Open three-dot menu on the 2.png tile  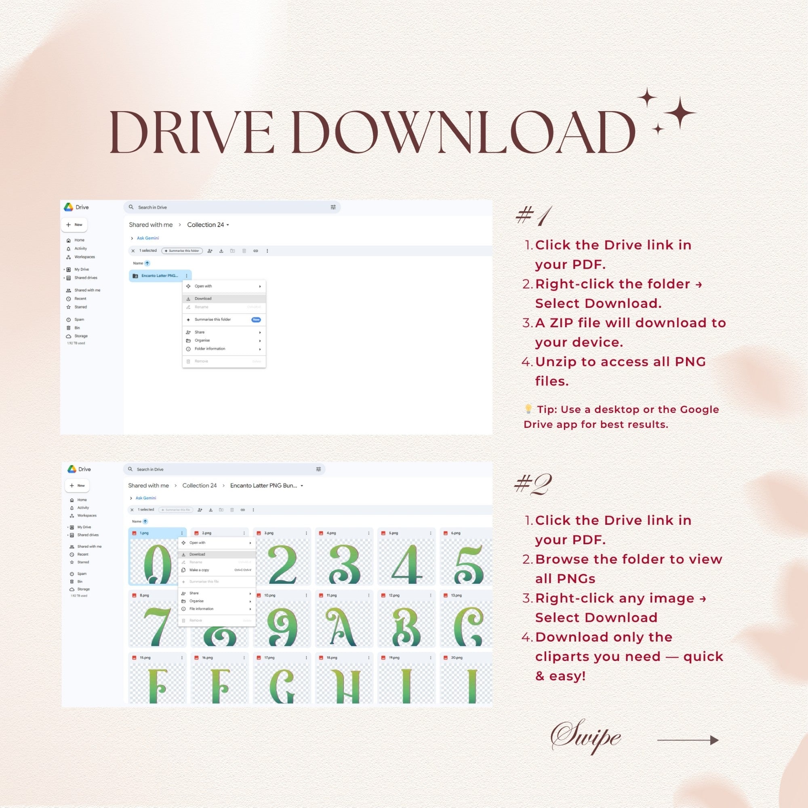(244, 533)
